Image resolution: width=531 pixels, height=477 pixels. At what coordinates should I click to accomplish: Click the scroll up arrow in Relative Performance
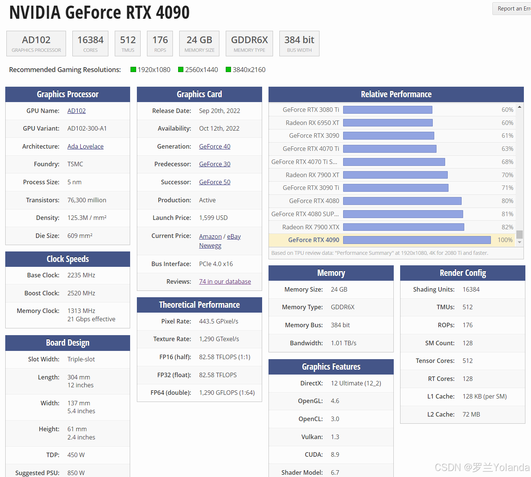click(519, 107)
